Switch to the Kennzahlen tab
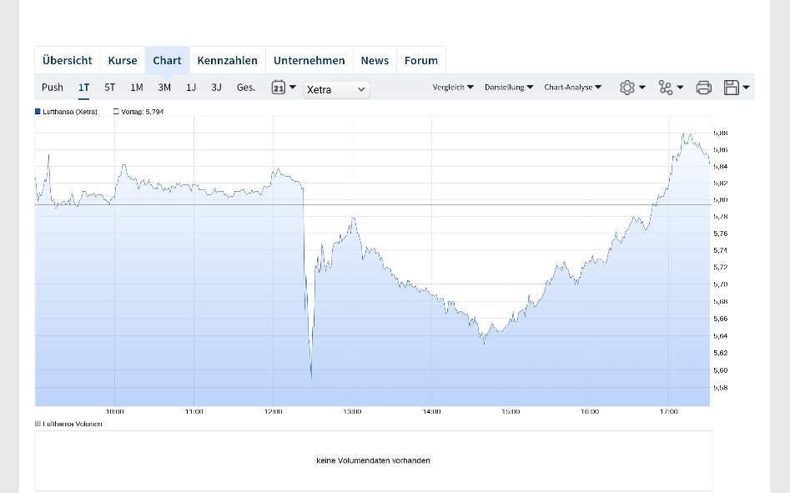Screen dimensions: 790x493 pyautogui.click(x=227, y=61)
